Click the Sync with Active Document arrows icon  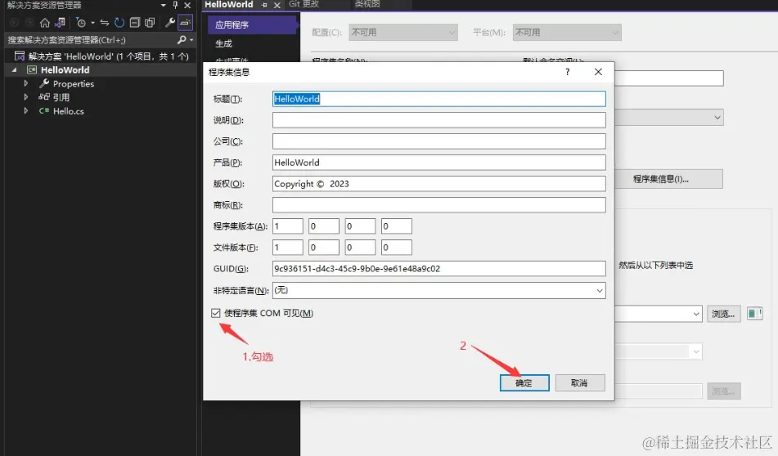[x=104, y=22]
